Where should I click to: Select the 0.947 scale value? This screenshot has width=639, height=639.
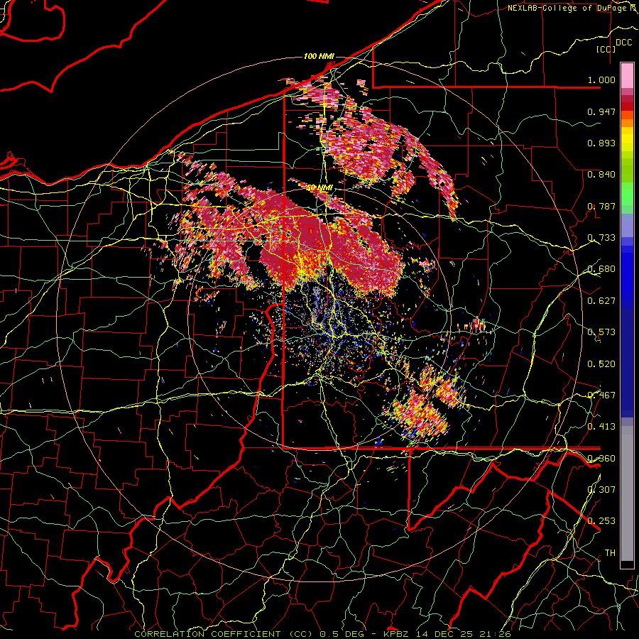coord(601,111)
